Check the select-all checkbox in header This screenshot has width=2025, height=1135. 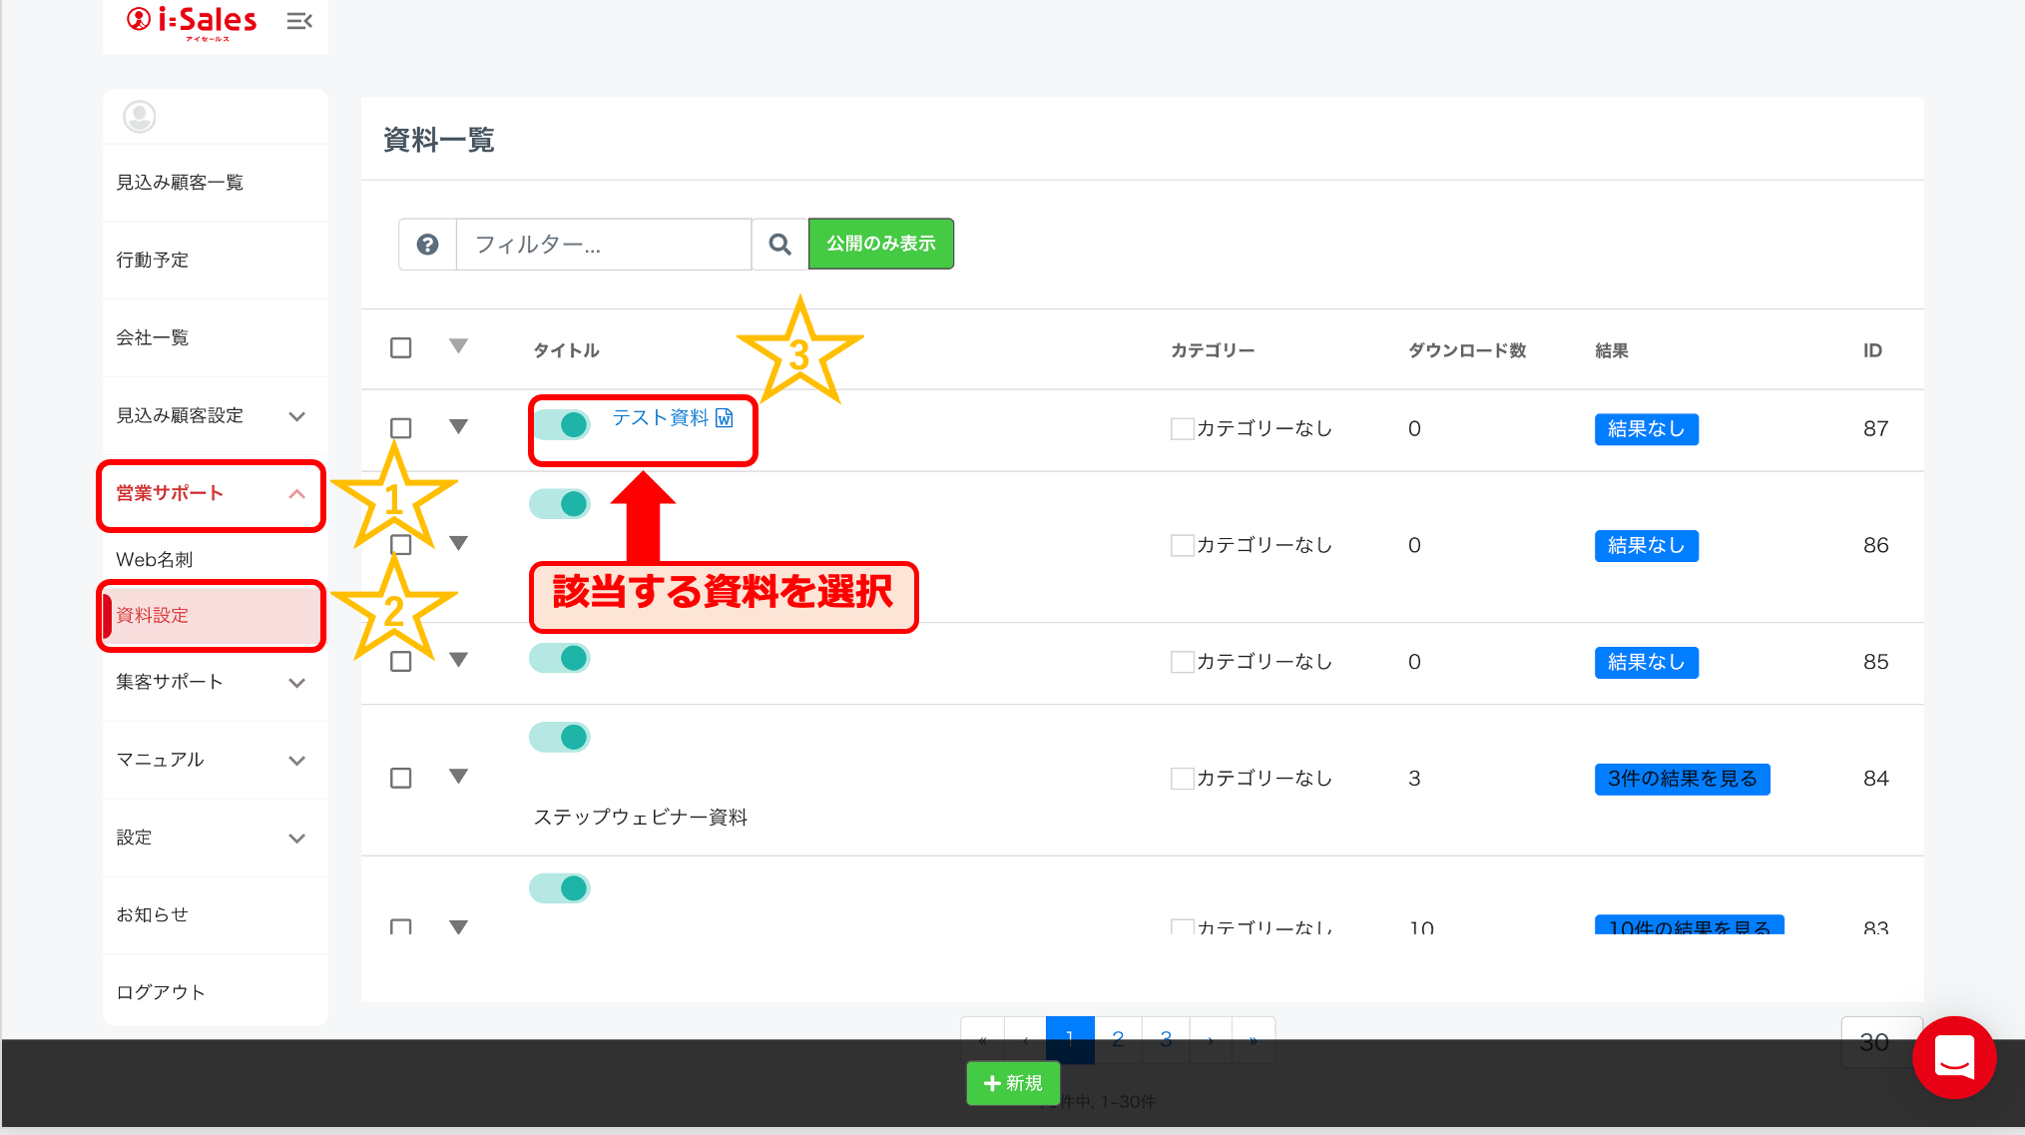[401, 348]
